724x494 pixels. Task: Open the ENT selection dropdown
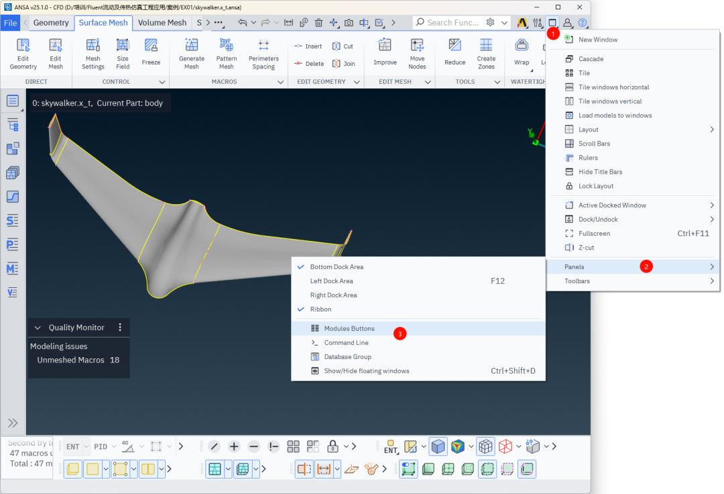[x=86, y=446]
